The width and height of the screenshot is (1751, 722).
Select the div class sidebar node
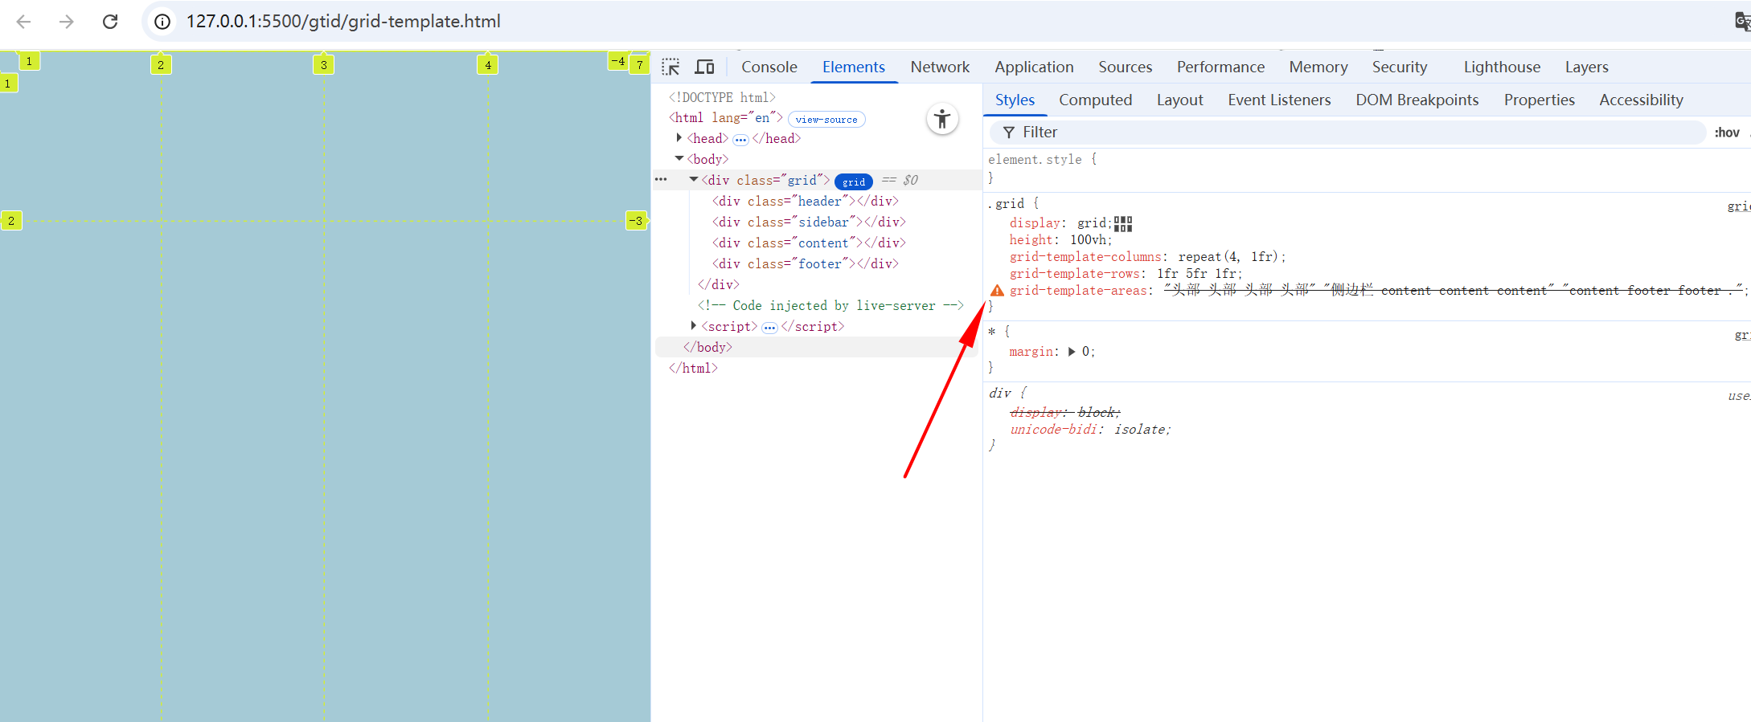click(x=809, y=222)
